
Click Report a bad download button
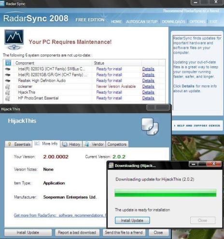[x=77, y=233]
